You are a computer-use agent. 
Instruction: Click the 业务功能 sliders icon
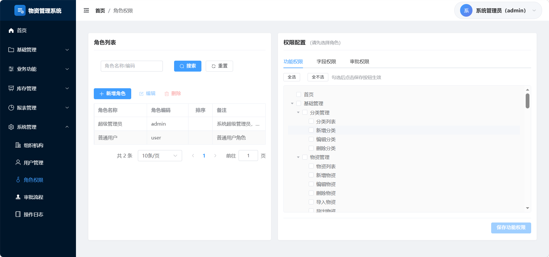(x=11, y=69)
